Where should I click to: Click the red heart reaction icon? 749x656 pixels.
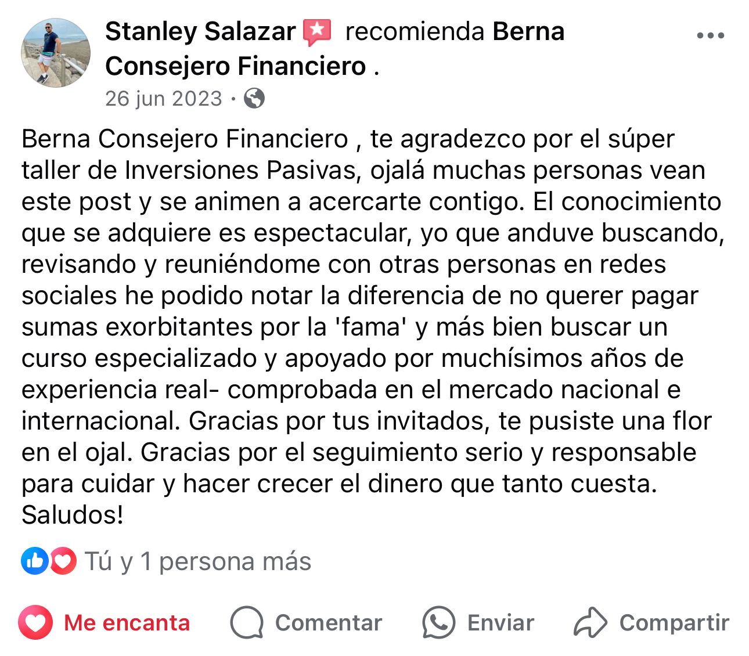63,561
